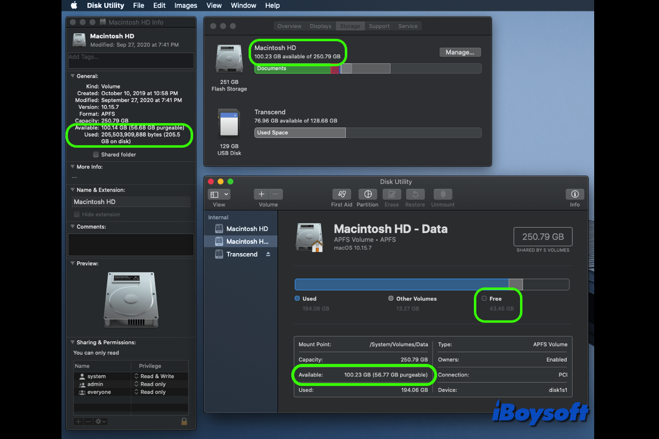Open the Partition tool
Viewport: 659px width, 439px height.
click(x=367, y=194)
